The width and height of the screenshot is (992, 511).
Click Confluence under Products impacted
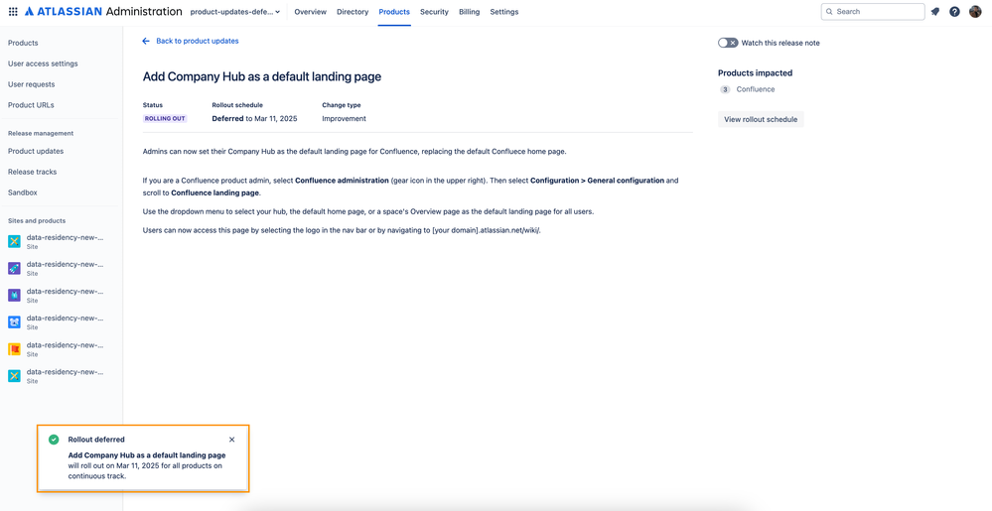(756, 90)
